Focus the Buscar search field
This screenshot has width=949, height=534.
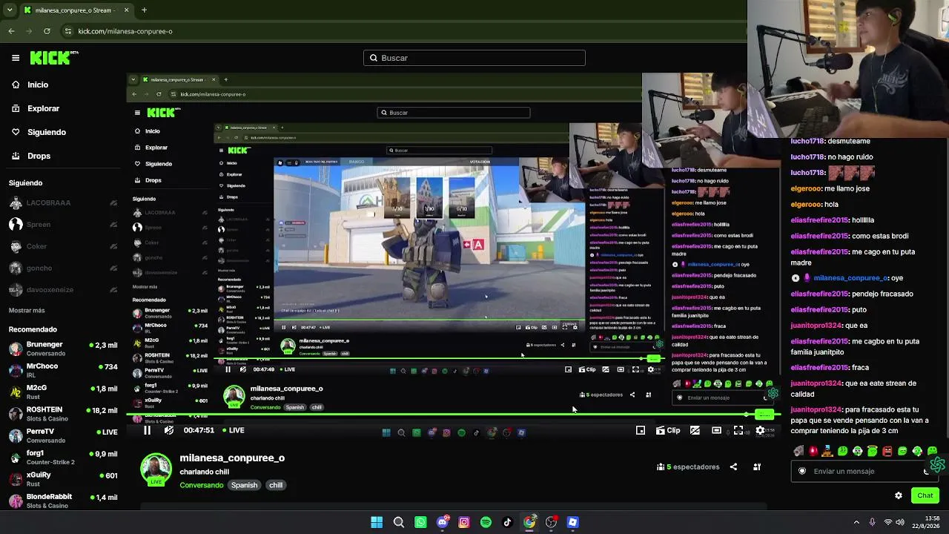click(474, 58)
